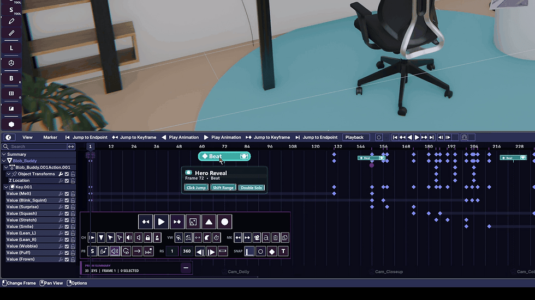This screenshot has width=535, height=300.
Task: Click the loud speaker icon in CH row
Action: [129, 237]
